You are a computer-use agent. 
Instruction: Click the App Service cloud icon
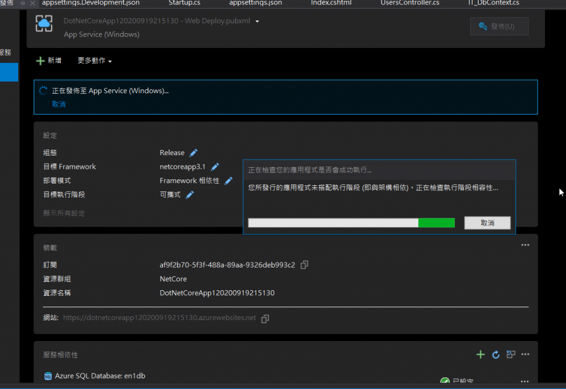pos(44,24)
